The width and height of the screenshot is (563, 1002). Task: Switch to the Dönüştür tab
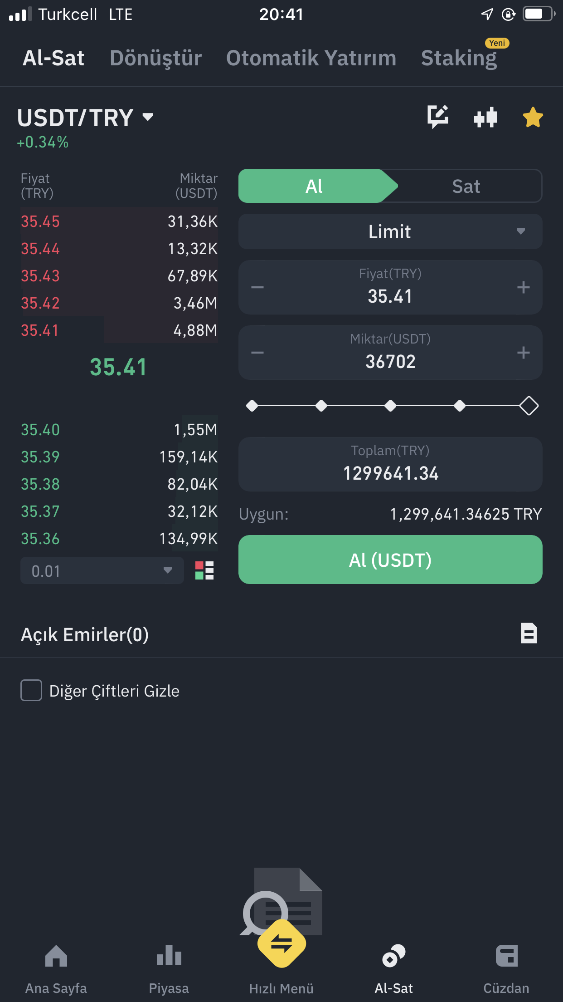pos(155,58)
